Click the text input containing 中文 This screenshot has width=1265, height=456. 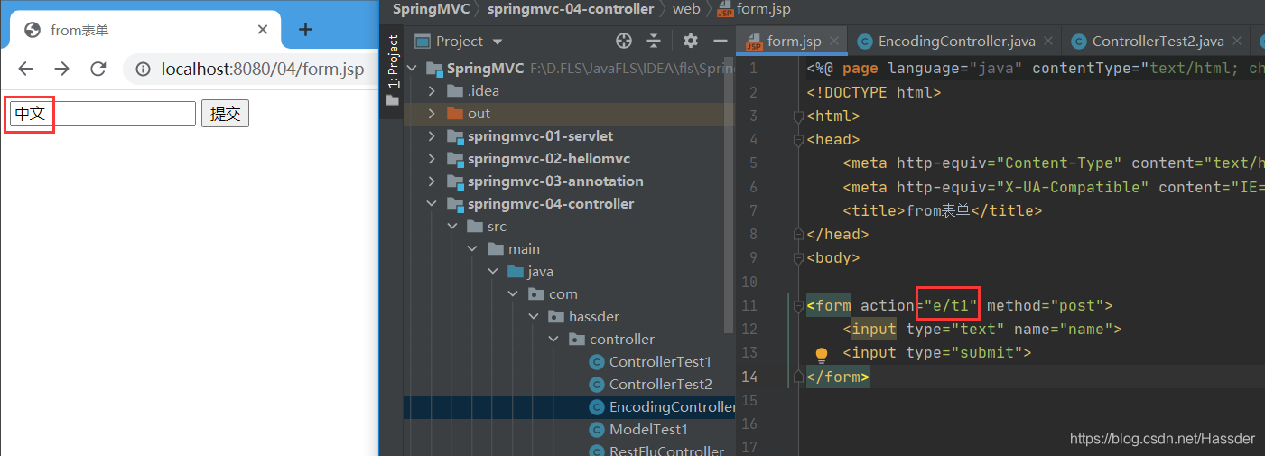point(102,114)
